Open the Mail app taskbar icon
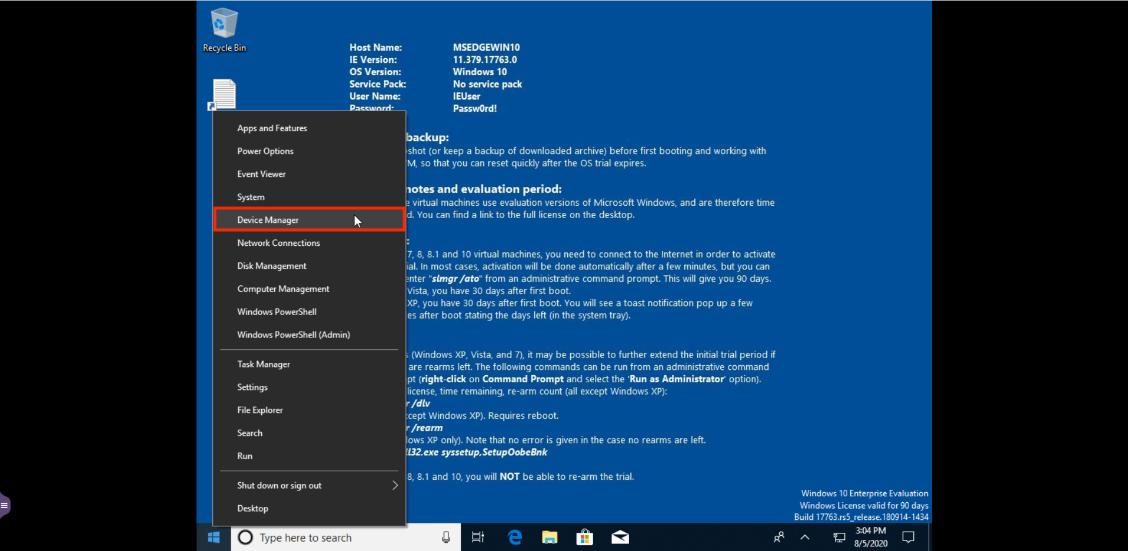Screen dimensions: 1128x551 [620, 537]
